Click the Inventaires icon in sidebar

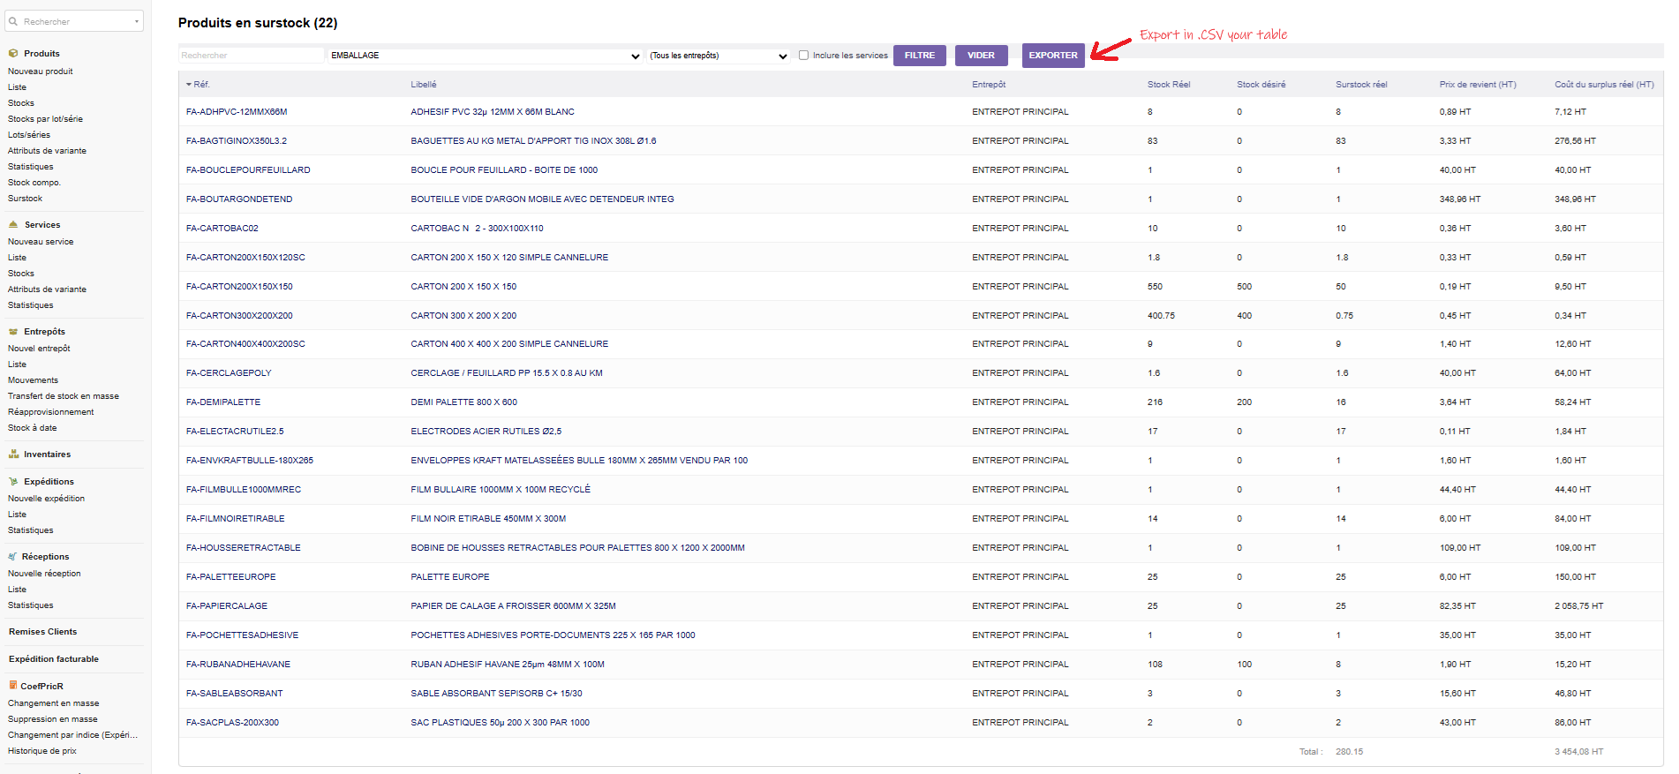(x=13, y=455)
